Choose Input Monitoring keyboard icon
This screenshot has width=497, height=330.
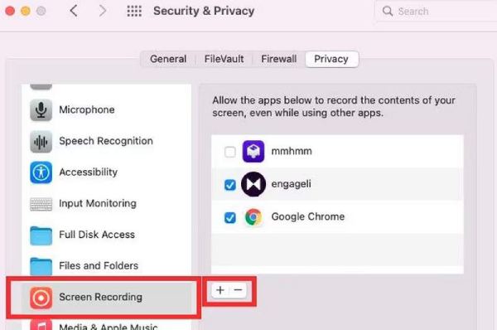coord(41,204)
